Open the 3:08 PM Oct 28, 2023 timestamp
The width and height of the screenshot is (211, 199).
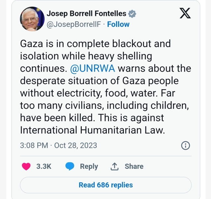pos(59,145)
